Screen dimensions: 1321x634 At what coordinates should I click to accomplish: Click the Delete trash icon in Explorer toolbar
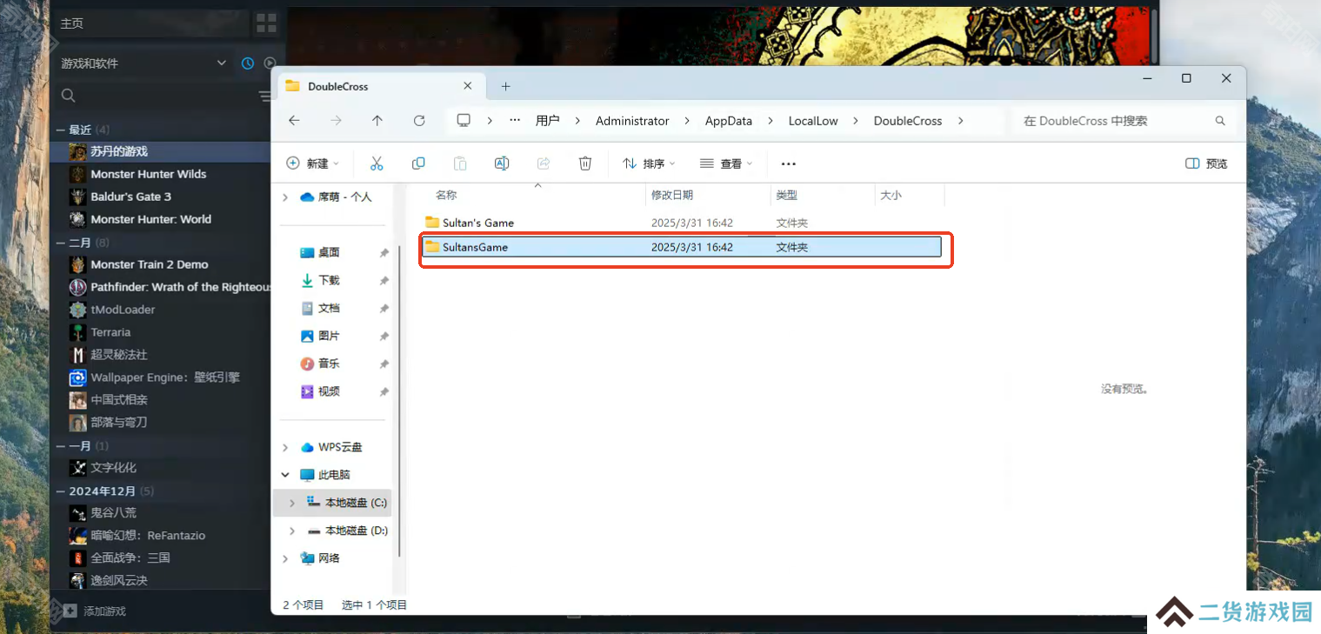(x=585, y=164)
